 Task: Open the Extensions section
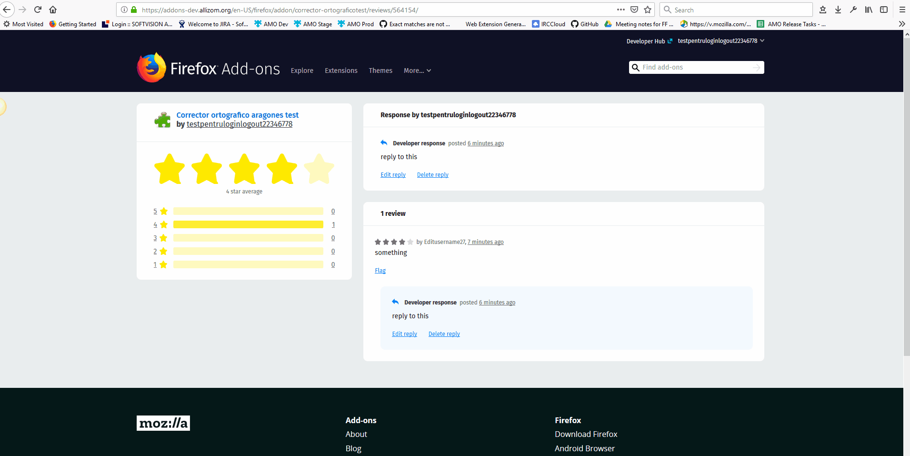click(x=341, y=71)
